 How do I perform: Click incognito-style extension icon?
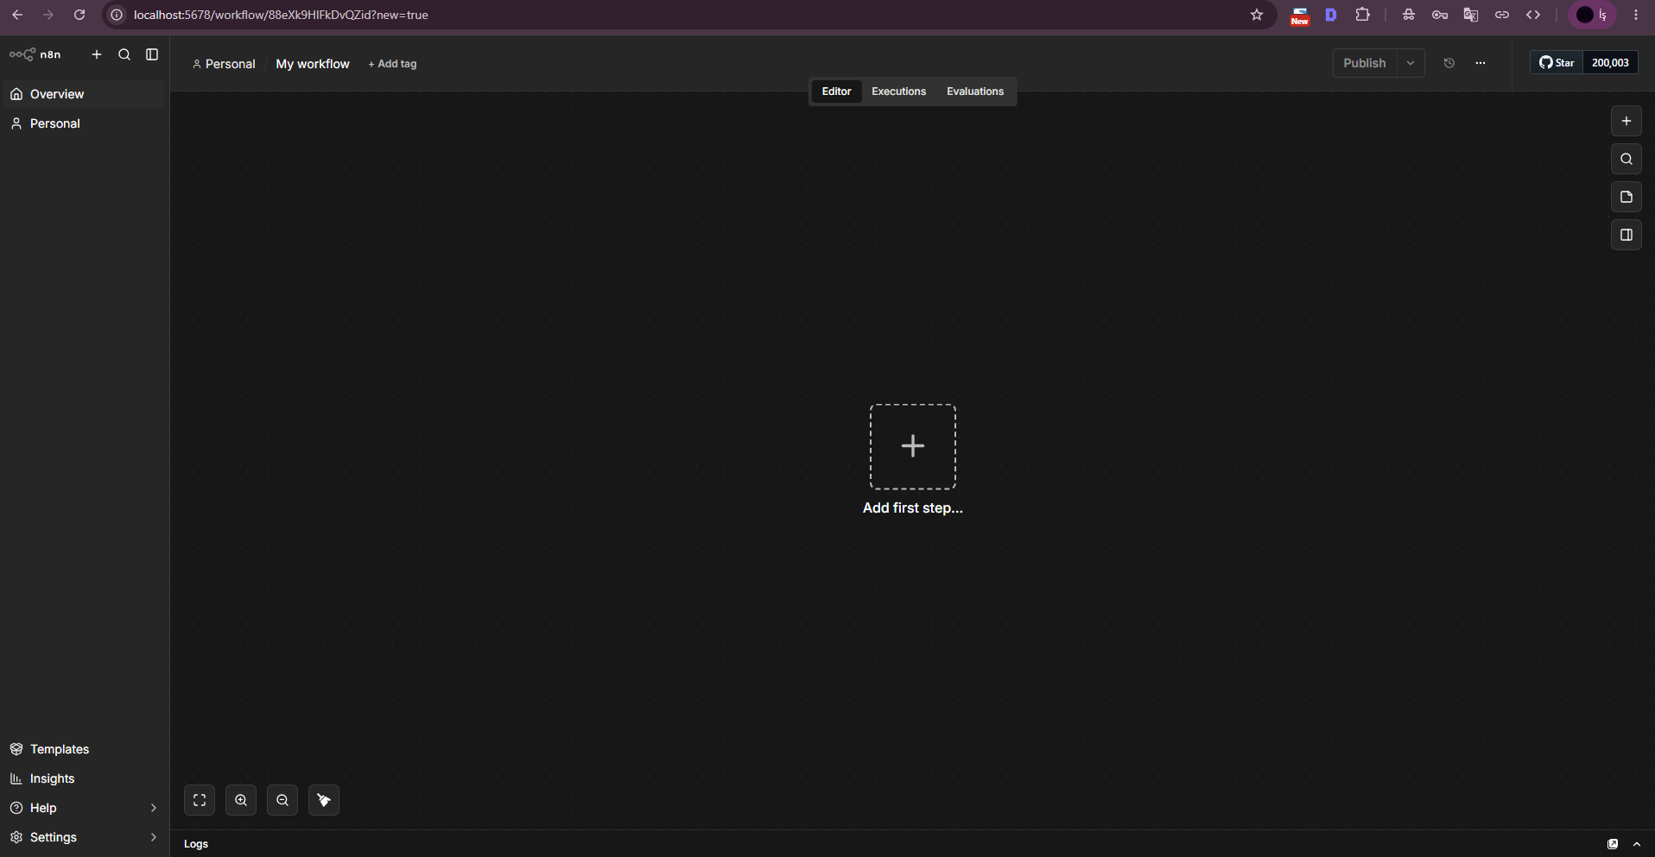pyautogui.click(x=1409, y=15)
